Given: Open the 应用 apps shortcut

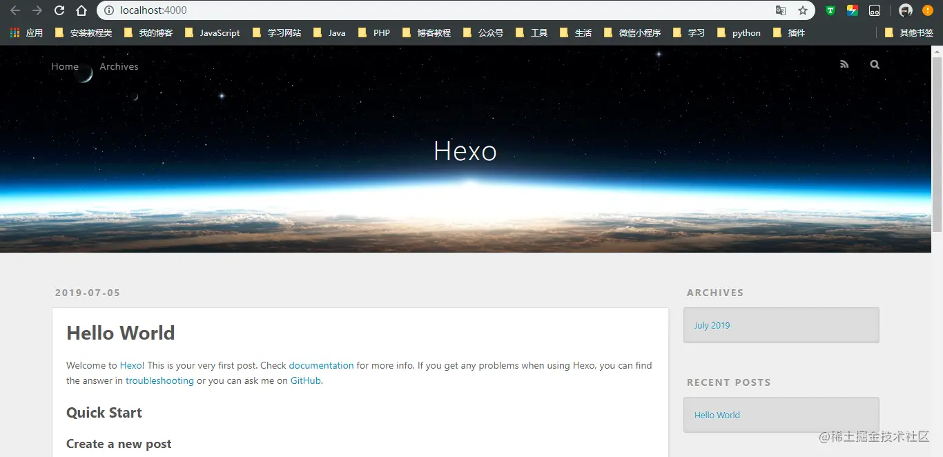Looking at the screenshot, I should click(27, 32).
